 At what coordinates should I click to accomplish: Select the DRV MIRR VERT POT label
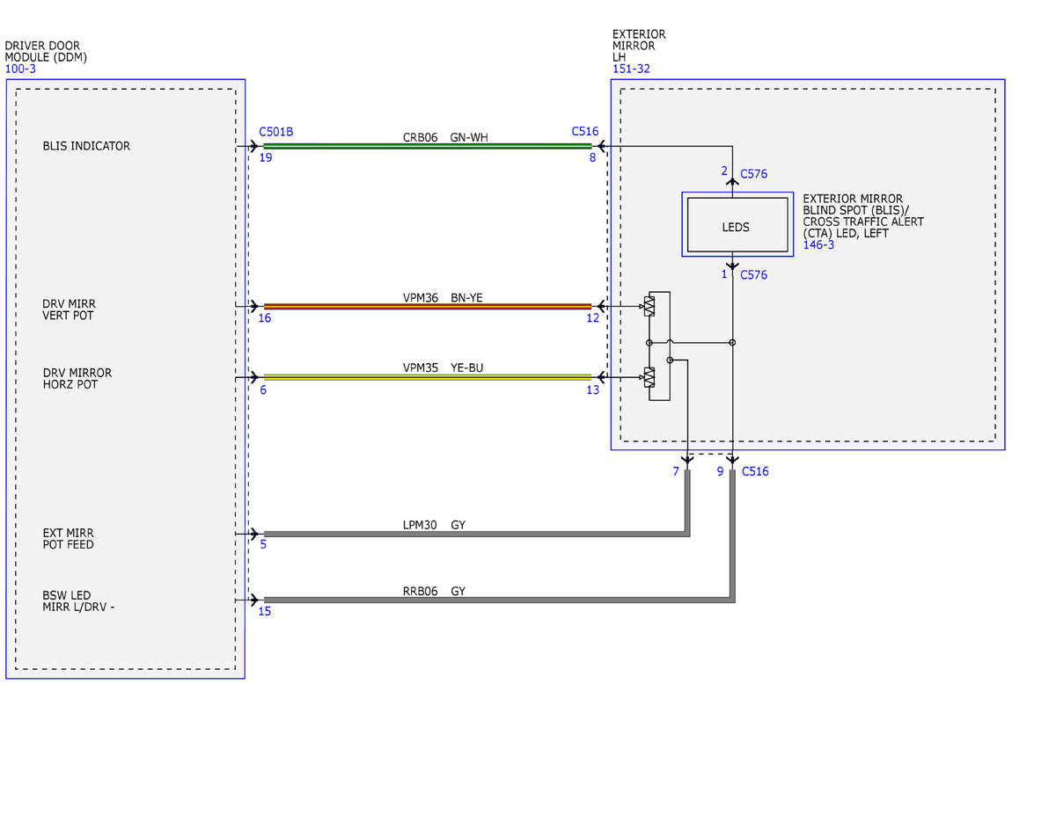pos(69,309)
